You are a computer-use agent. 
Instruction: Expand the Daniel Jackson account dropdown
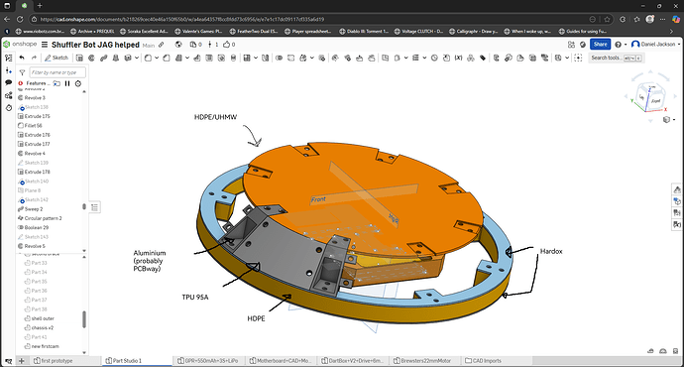655,44
